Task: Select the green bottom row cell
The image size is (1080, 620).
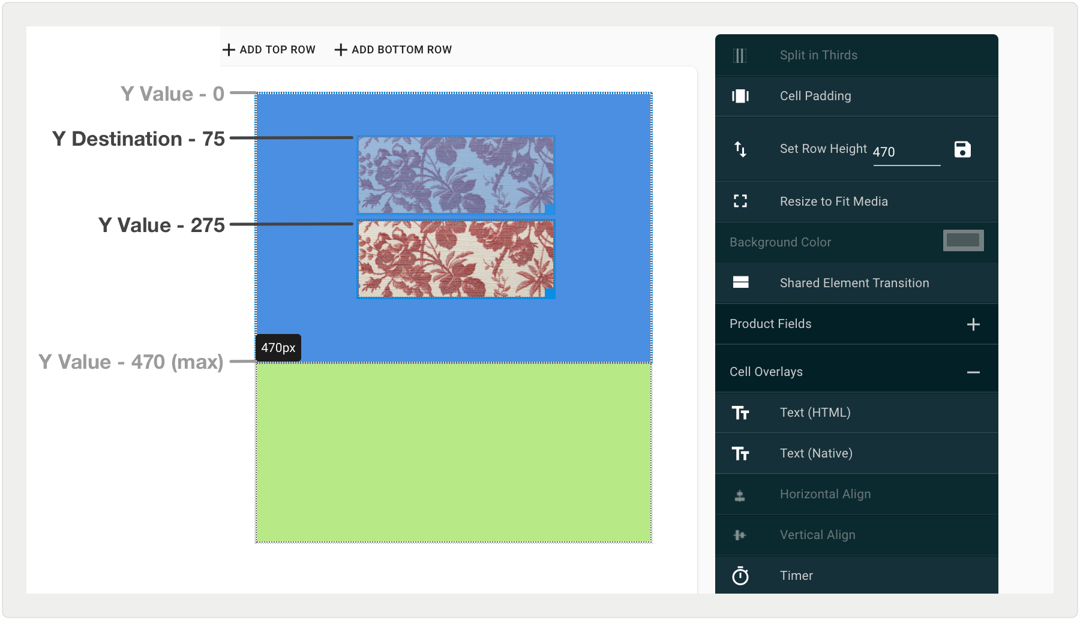Action: pyautogui.click(x=454, y=453)
